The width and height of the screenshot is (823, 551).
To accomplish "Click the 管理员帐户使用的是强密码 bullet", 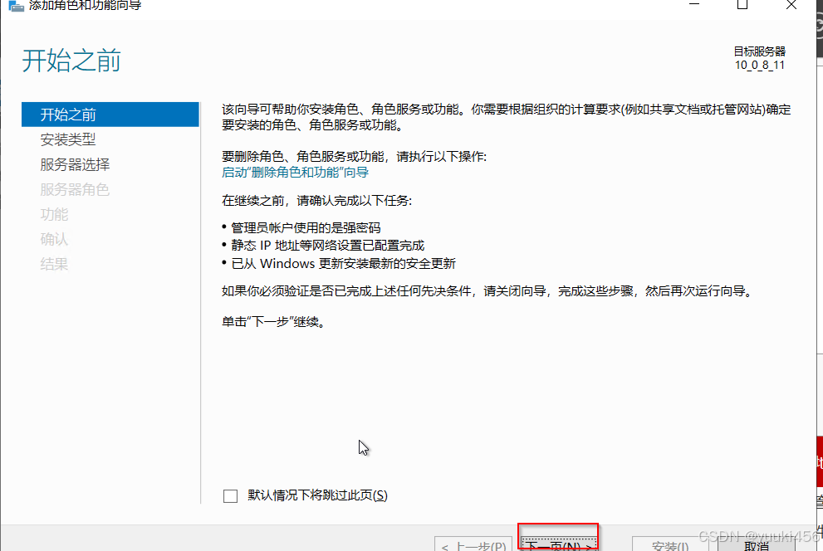I will tap(306, 228).
